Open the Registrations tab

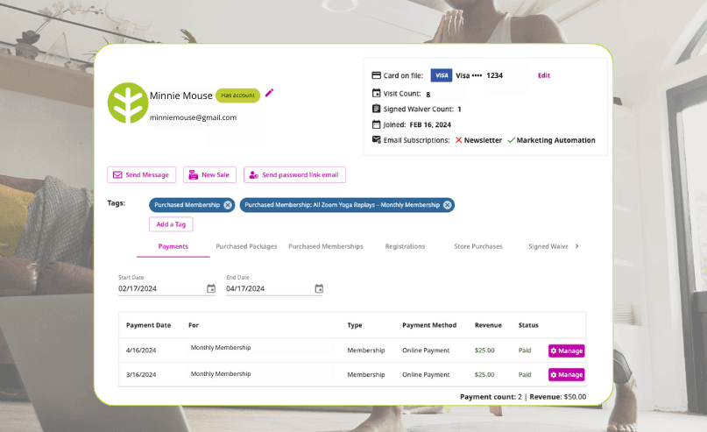(x=405, y=246)
